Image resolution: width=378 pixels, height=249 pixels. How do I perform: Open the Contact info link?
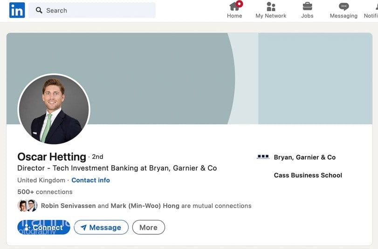click(90, 180)
